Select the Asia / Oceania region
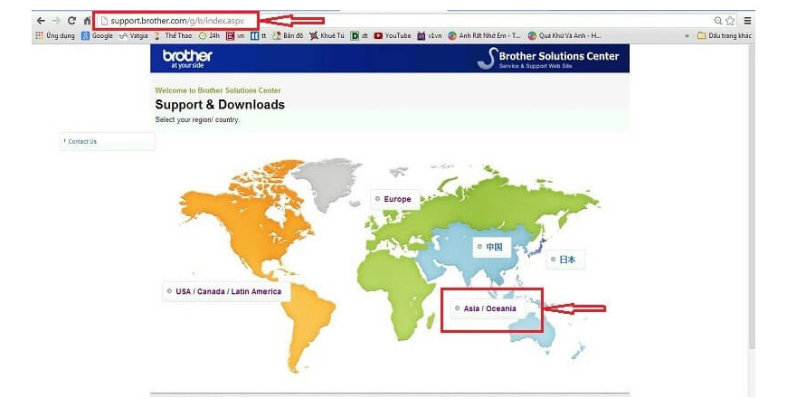787x407 pixels. [489, 308]
